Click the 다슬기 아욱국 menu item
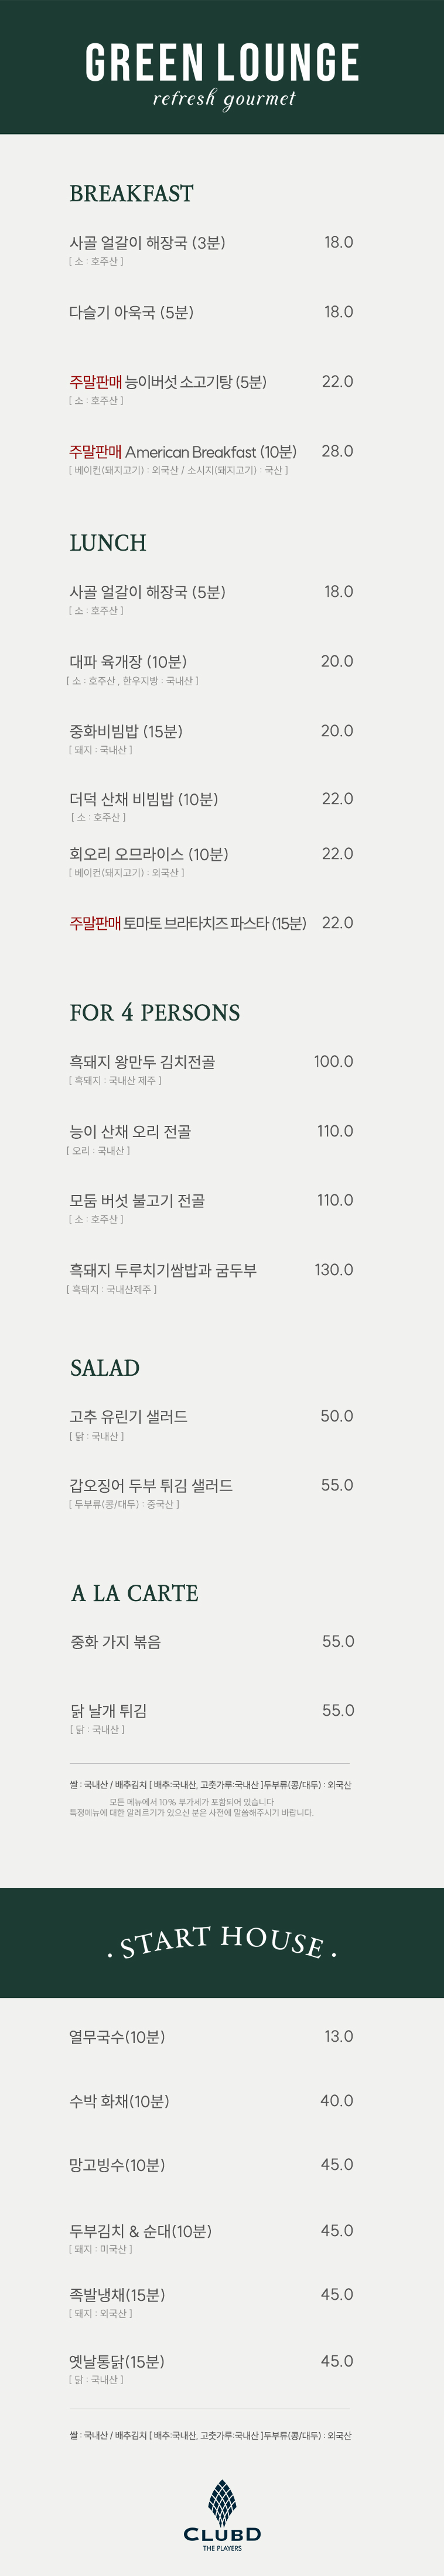 pyautogui.click(x=131, y=313)
